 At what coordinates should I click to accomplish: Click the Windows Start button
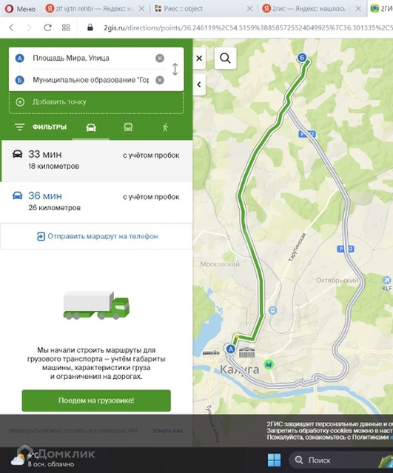tap(274, 460)
